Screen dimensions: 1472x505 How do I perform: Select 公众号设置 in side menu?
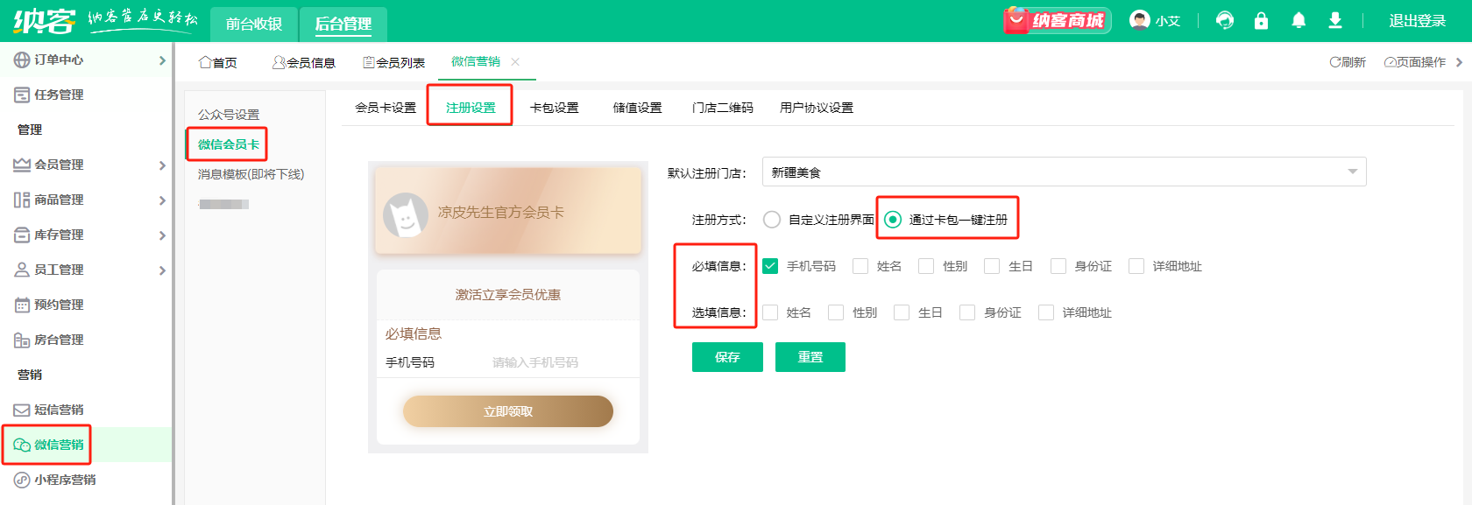click(x=229, y=115)
